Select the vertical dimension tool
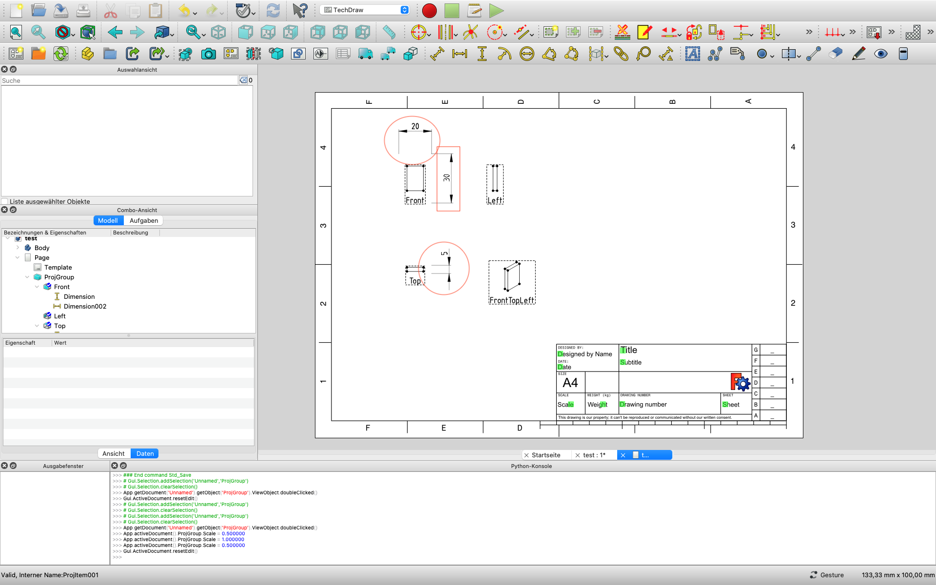Screen dimensions: 936x585 [x=482, y=54]
